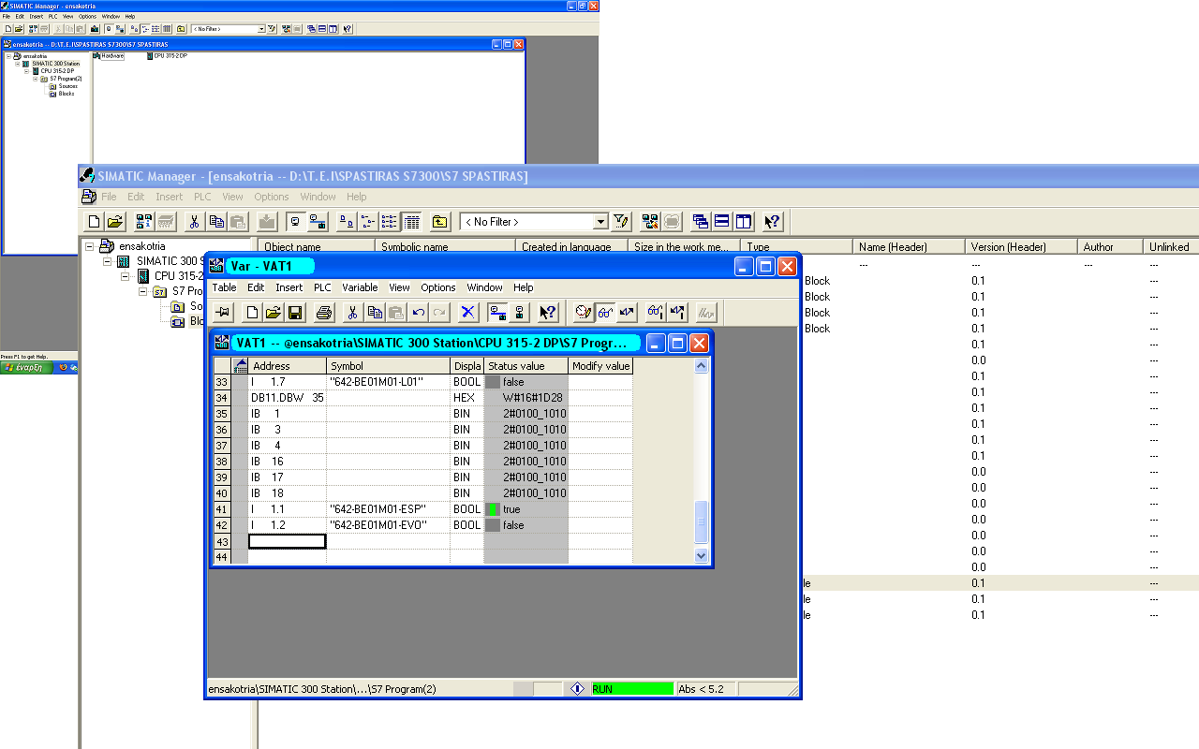The image size is (1199, 749).
Task: Click Tile horizontally icon in large SIMATIC Manager toolbar
Action: pos(722,222)
